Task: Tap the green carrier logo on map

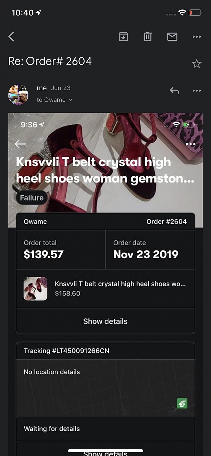Action: coord(182,403)
